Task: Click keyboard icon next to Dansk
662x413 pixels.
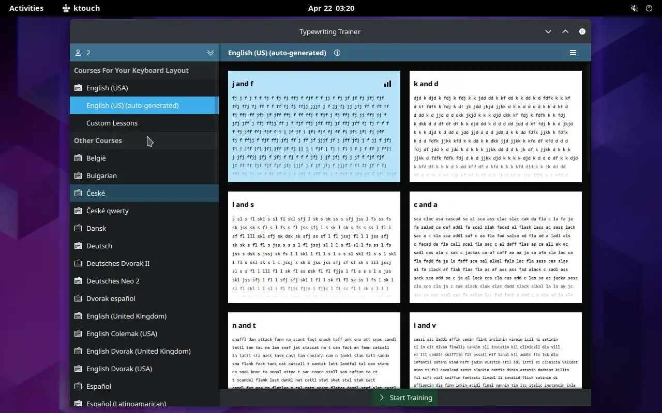Action: tap(78, 228)
